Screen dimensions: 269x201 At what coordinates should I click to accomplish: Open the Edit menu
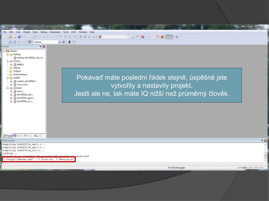[11, 32]
